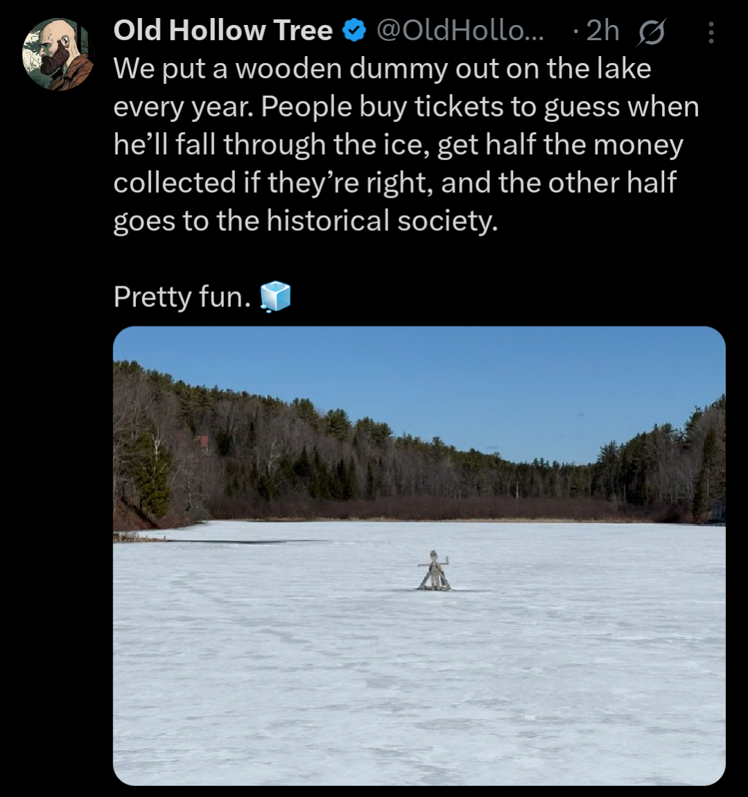Image resolution: width=748 pixels, height=797 pixels.
Task: Click the blue verified badge
Action: tap(355, 31)
